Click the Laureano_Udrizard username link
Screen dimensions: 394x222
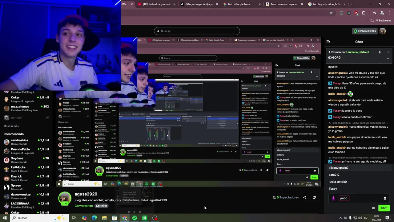tap(357, 52)
